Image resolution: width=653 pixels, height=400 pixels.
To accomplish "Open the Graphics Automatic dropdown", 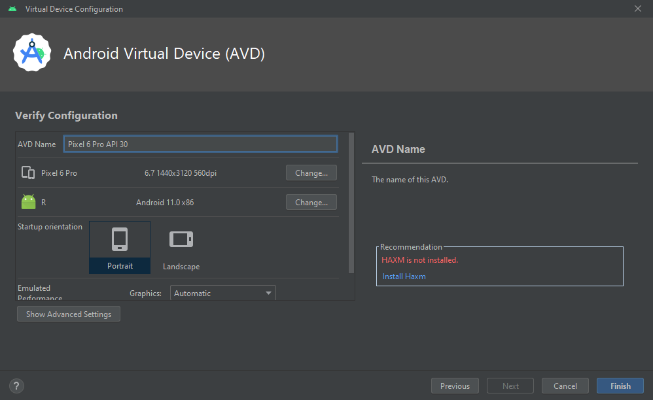I will (x=223, y=293).
